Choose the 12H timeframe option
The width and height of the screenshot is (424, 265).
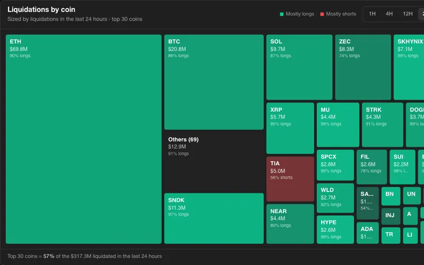[x=408, y=14]
